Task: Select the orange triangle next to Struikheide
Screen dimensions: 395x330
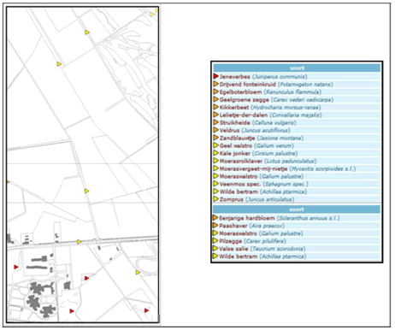Action: coord(215,122)
